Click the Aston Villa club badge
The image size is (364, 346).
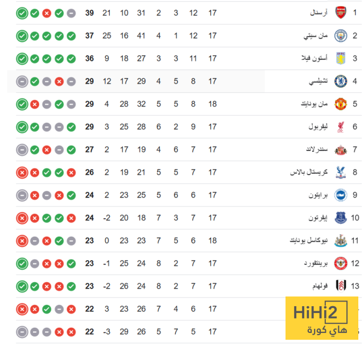[340, 58]
